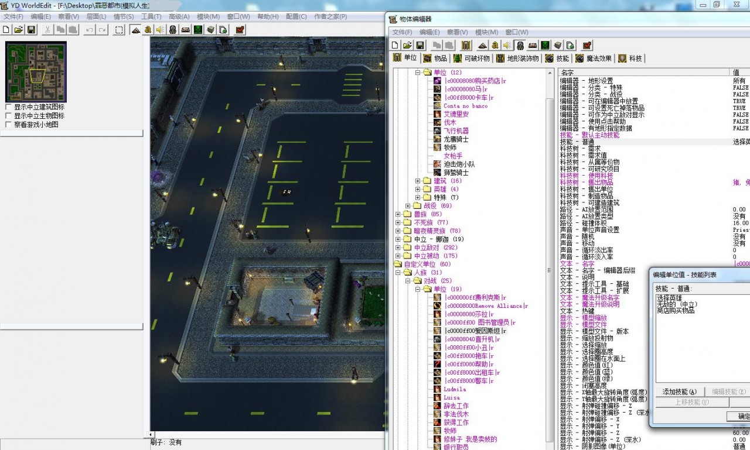750x450 pixels.
Task: Click Sound Editor speaker icon in 物体编辑器 toolbar
Action: [x=507, y=44]
